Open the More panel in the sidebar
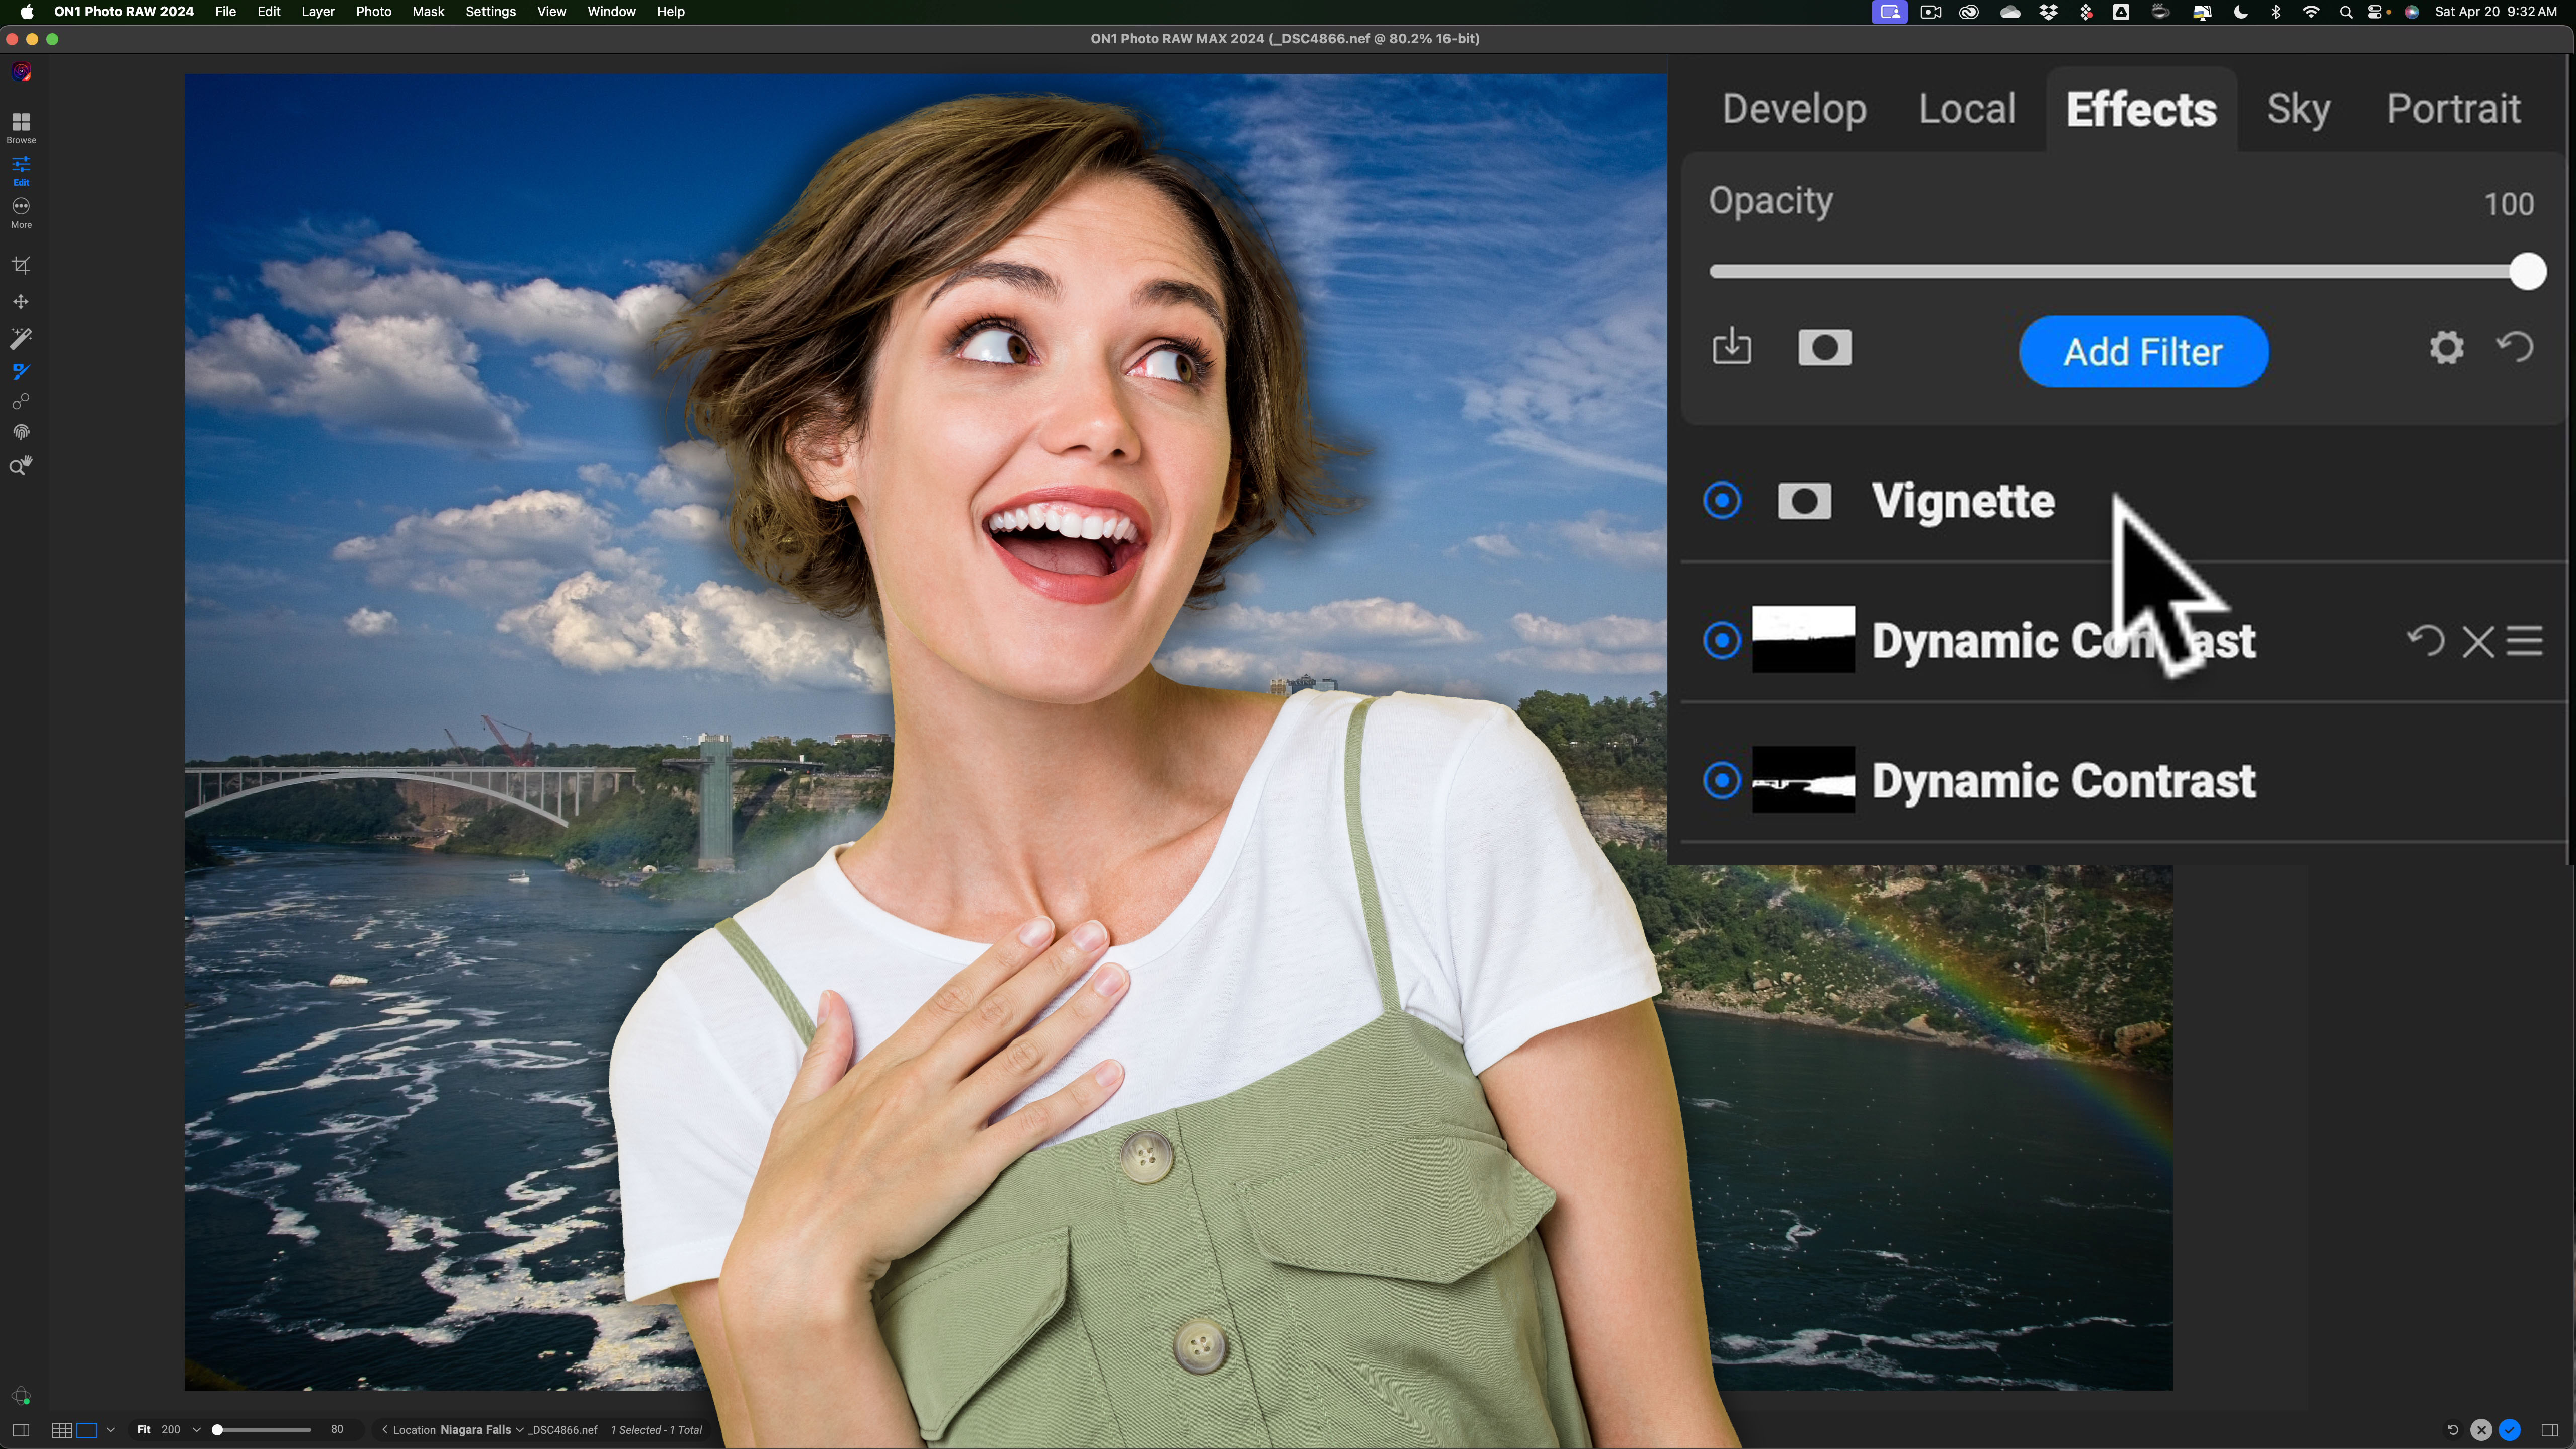The height and width of the screenshot is (1449, 2576). (20, 211)
